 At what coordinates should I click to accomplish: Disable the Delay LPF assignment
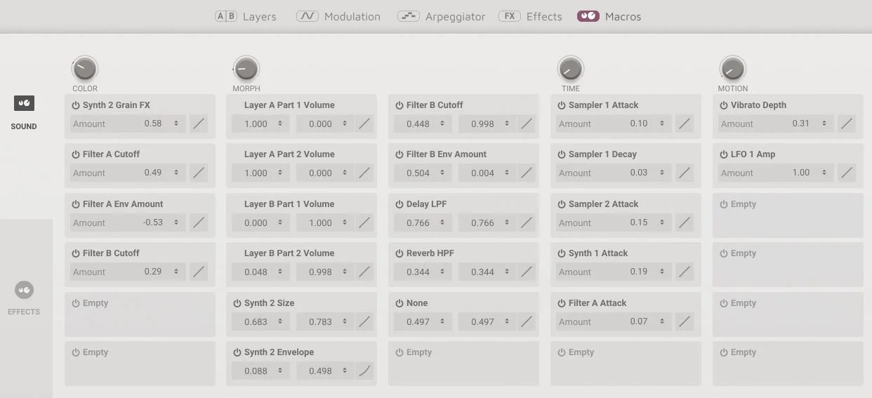coord(399,204)
